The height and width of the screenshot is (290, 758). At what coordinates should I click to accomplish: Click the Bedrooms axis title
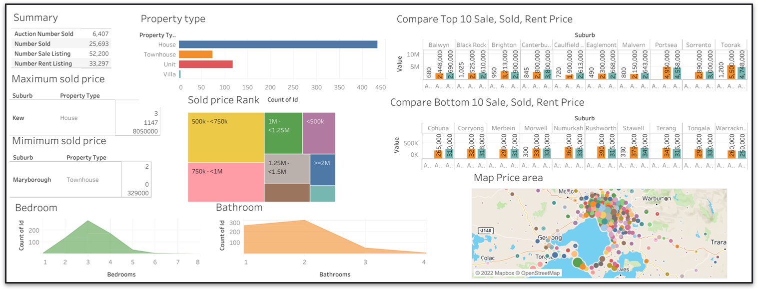pyautogui.click(x=121, y=274)
